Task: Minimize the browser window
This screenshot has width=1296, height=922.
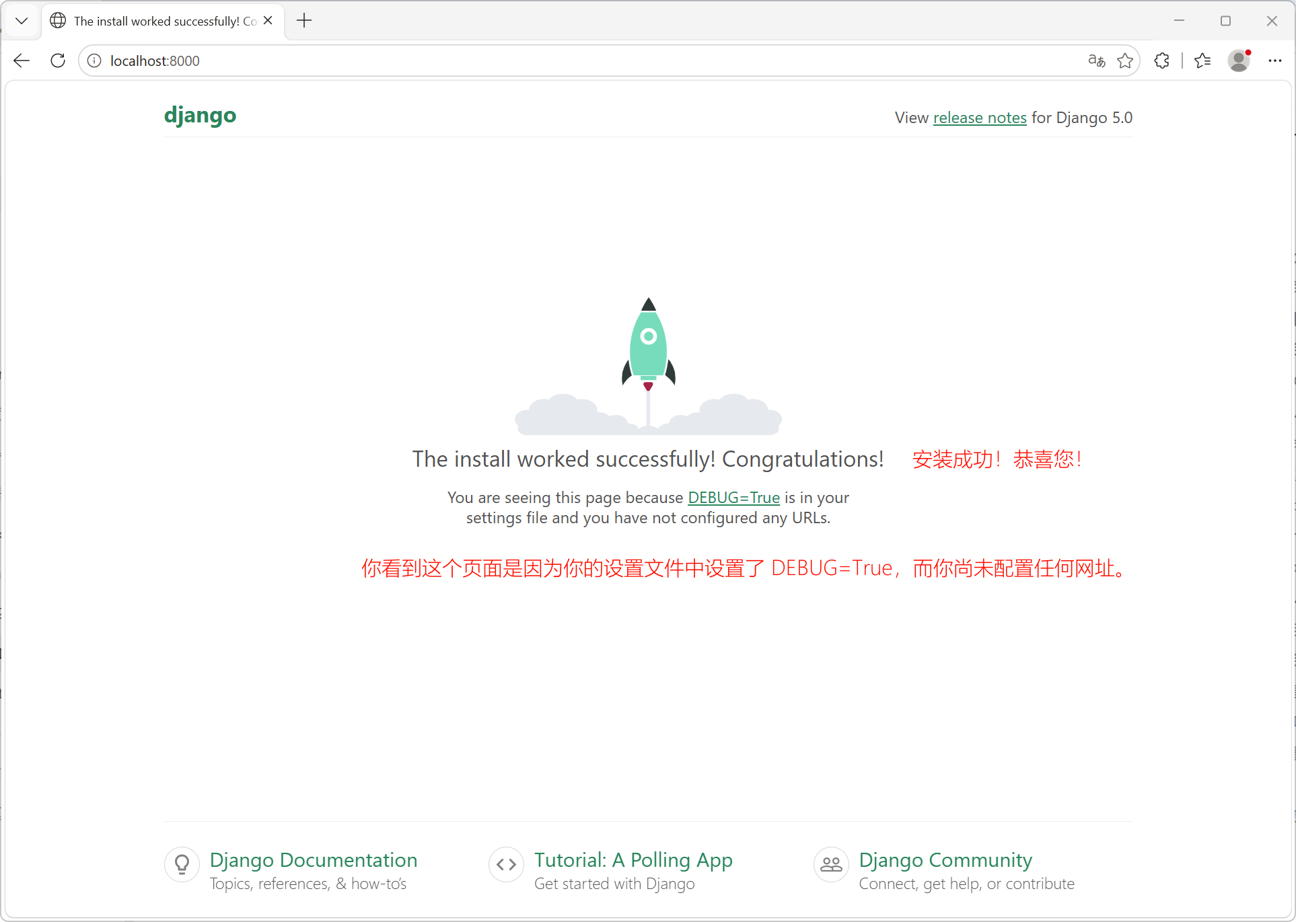Action: point(1179,21)
